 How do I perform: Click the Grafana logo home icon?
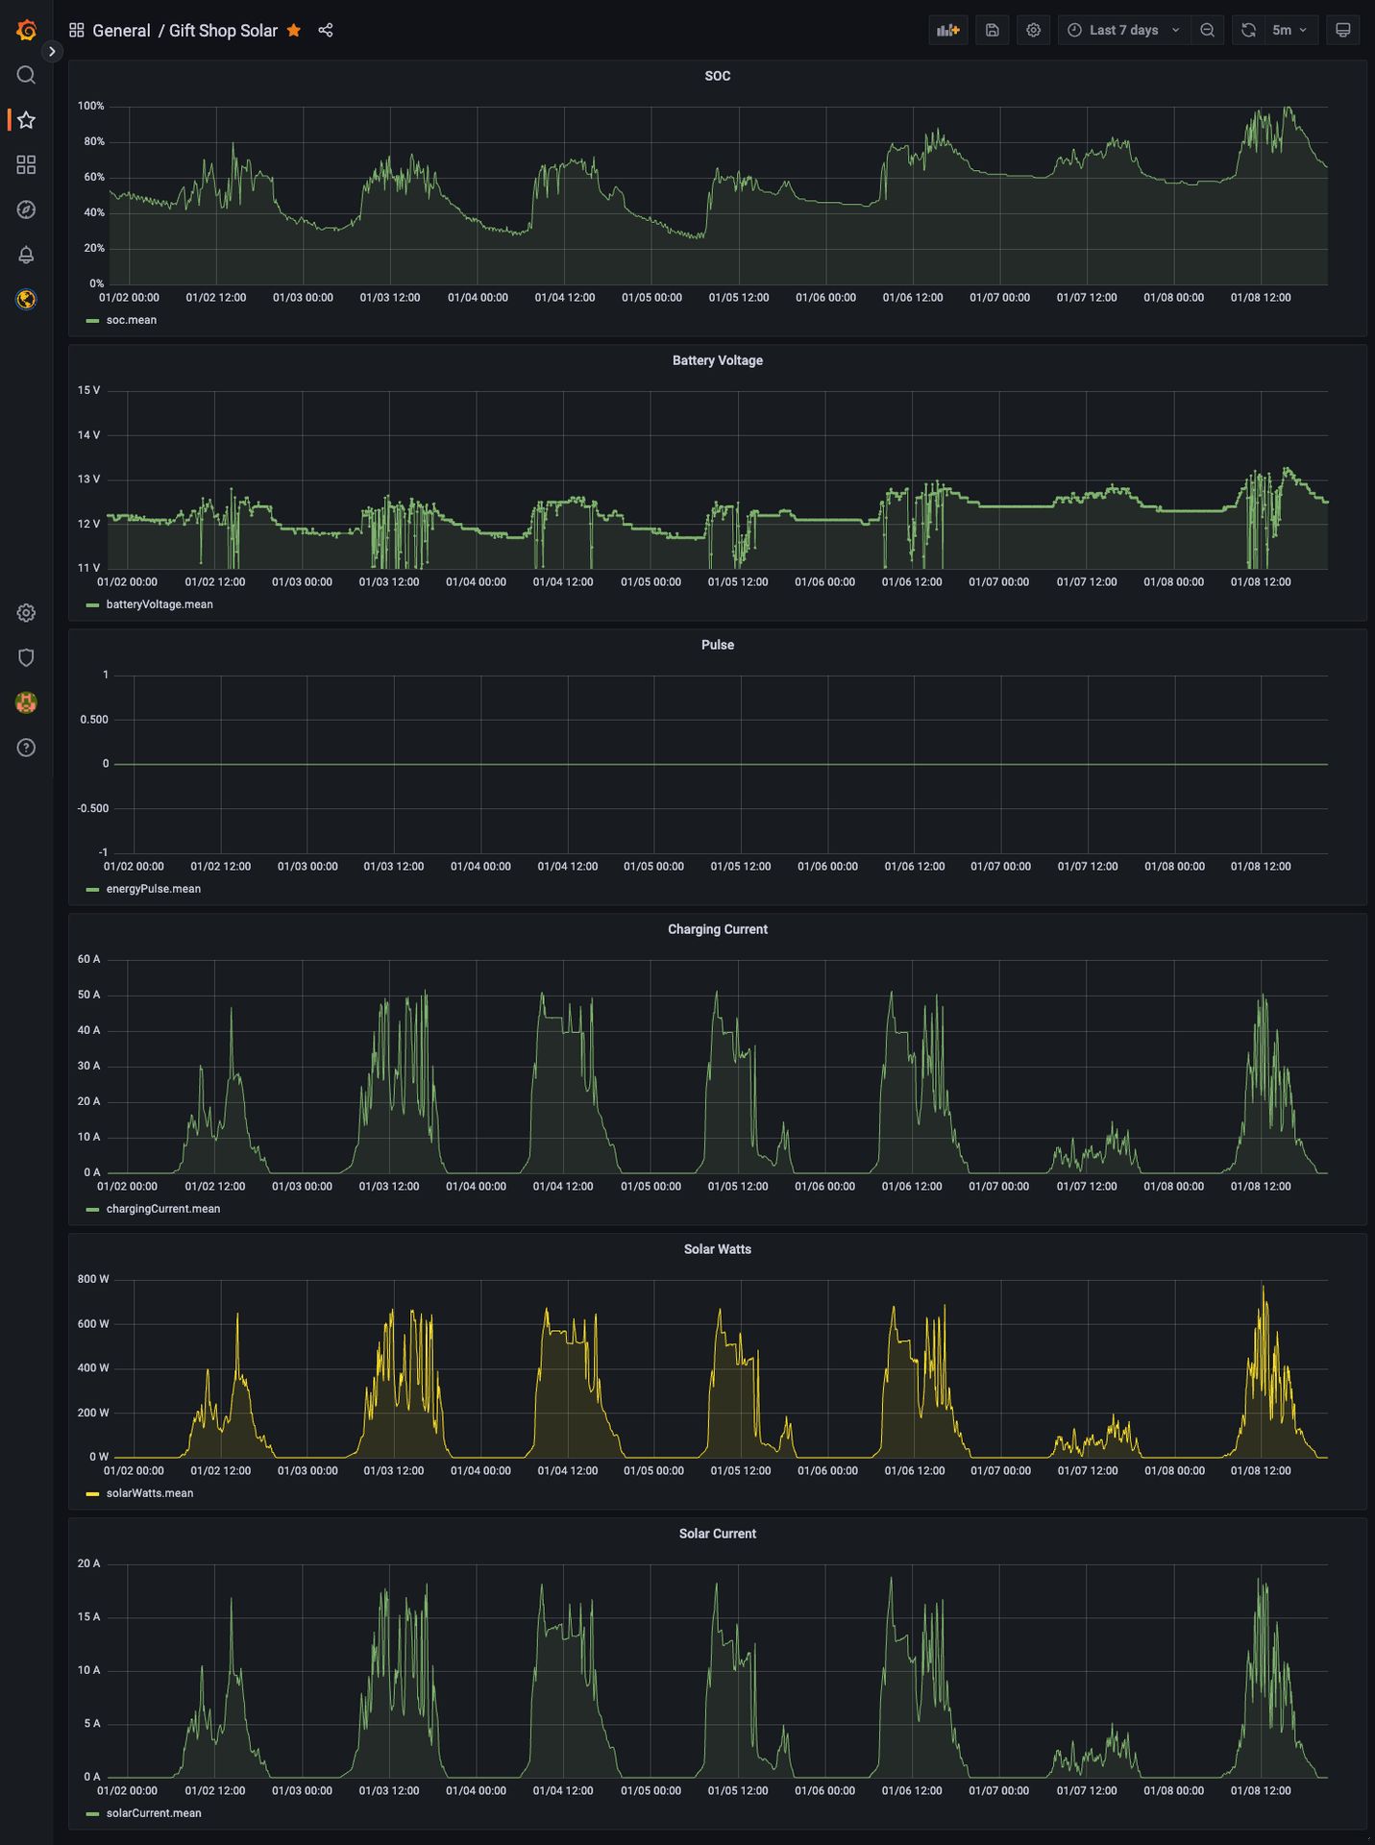pos(26,30)
